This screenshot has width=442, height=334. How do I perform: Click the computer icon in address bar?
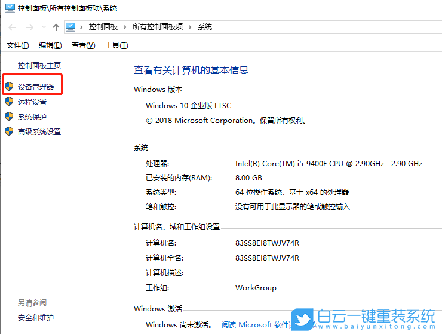click(x=70, y=27)
